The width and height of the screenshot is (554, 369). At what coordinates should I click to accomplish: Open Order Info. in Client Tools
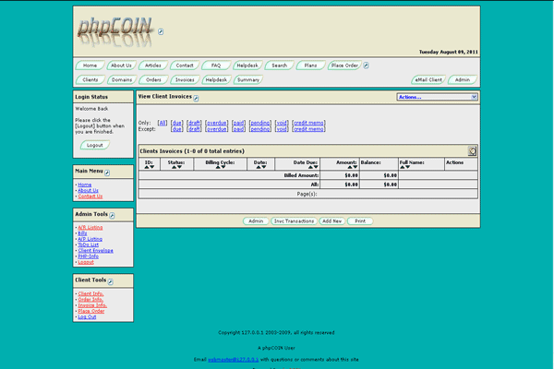[x=90, y=300]
